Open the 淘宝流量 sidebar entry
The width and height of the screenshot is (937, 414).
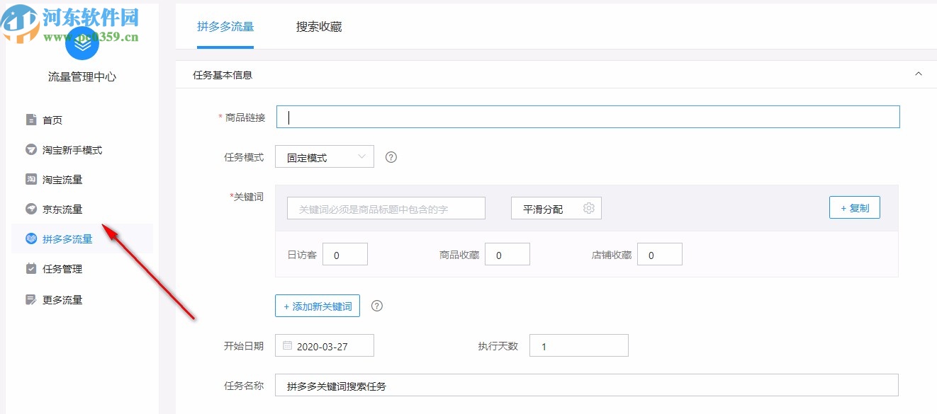(82, 179)
